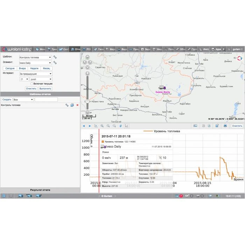Click the map pan up arrow
The width and height of the screenshot is (245, 245).
pos(87,57)
